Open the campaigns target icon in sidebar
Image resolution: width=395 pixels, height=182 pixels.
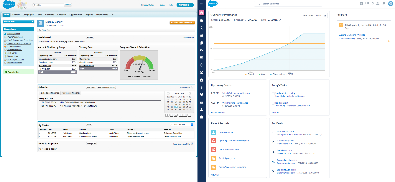(x=201, y=65)
